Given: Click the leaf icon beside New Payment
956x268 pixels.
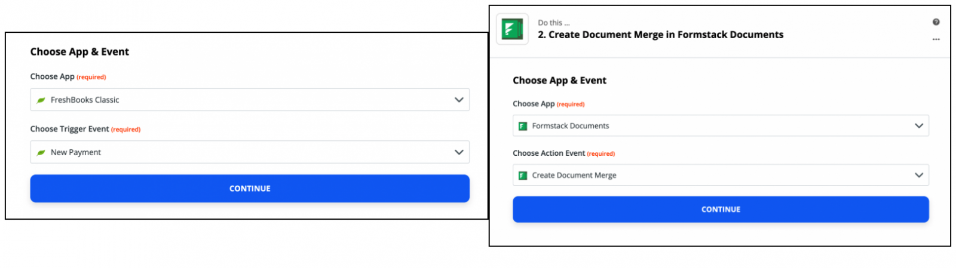Looking at the screenshot, I should click(x=41, y=153).
